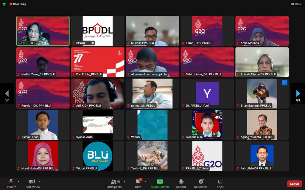Viewport: 305px width, 190px height.
Task: Select Aloysius-Prastowo-ppkblu video tile
Action: coord(152,62)
